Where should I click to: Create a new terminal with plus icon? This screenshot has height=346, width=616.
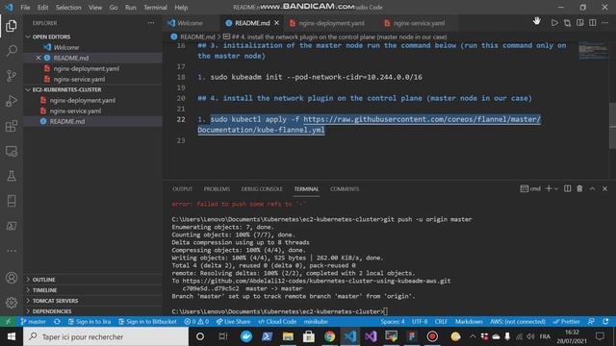549,188
